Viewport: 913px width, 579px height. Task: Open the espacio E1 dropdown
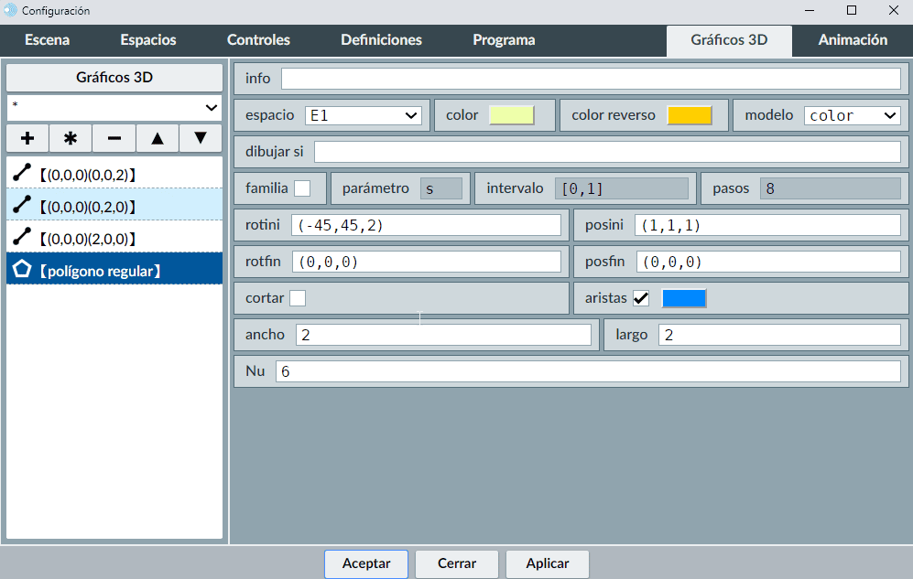[363, 115]
